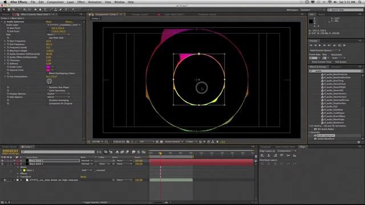Toggle Full Screen checkbox in Preview panel
This screenshot has width=365, height=205.
(x=334, y=62)
